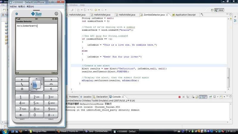238x134 pixels.
Task: Open Window menu in Eclipse
Action: click(73, 5)
